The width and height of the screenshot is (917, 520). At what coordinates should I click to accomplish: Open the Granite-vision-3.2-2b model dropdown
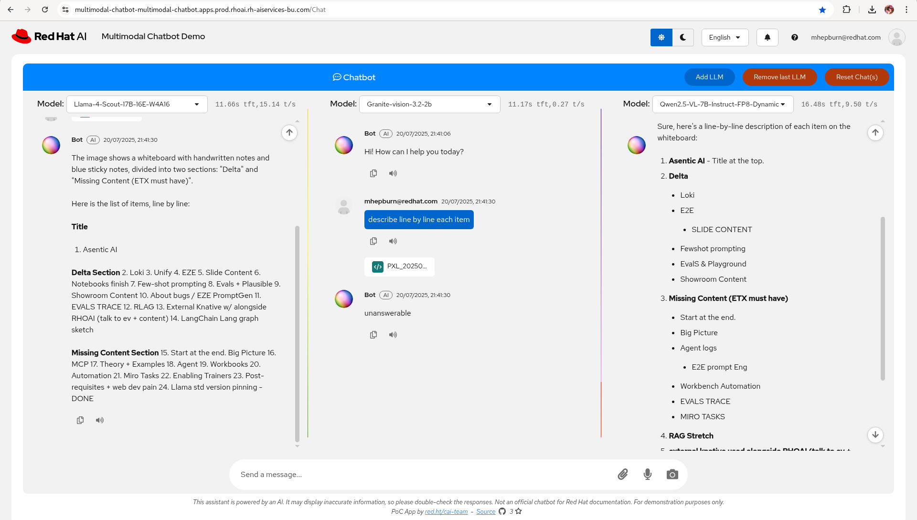pos(429,104)
